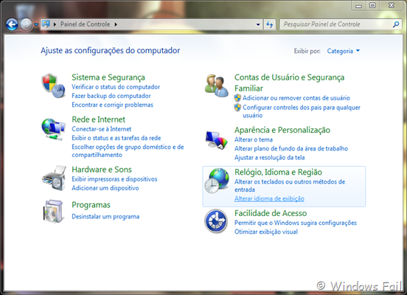Click Conectar-se à Internet link
Image resolution: width=407 pixels, height=295 pixels.
[x=102, y=129]
